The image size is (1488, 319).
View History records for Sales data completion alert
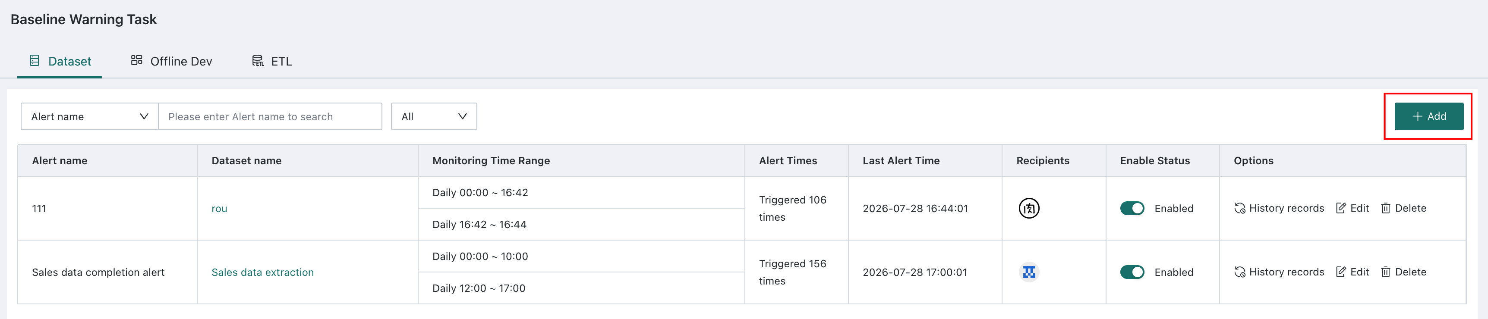[1279, 272]
